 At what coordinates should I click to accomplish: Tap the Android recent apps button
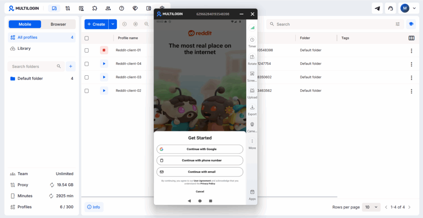(x=210, y=201)
